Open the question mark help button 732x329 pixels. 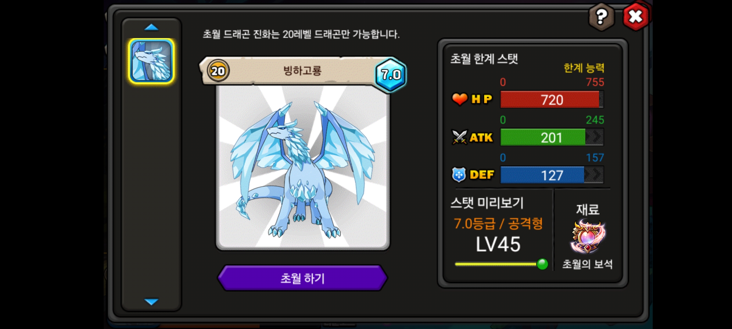point(601,17)
